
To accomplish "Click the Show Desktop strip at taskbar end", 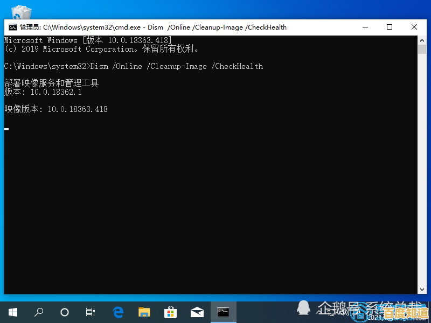I will pos(429,312).
